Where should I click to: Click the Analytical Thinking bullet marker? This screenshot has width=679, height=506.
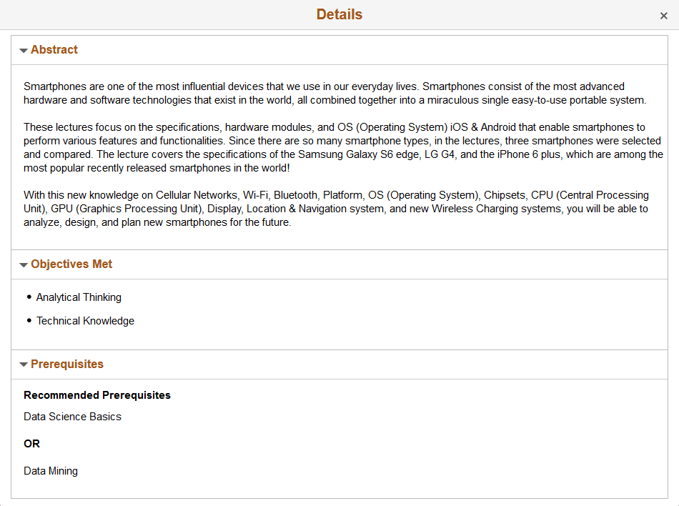(x=29, y=296)
